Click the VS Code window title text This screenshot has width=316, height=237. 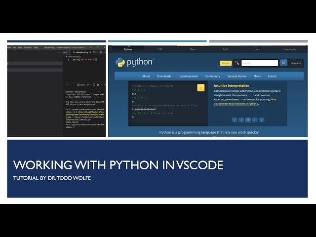(65, 47)
